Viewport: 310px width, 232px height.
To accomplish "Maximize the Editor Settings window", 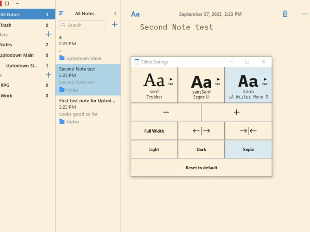I will pyautogui.click(x=247, y=62).
